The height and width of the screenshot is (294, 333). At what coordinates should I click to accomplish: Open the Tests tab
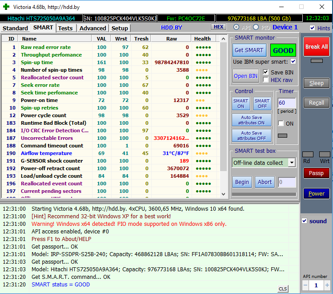pyautogui.click(x=65, y=28)
